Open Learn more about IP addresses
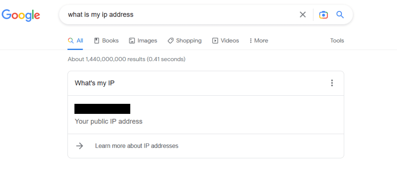This screenshot has width=397, height=171. click(136, 146)
